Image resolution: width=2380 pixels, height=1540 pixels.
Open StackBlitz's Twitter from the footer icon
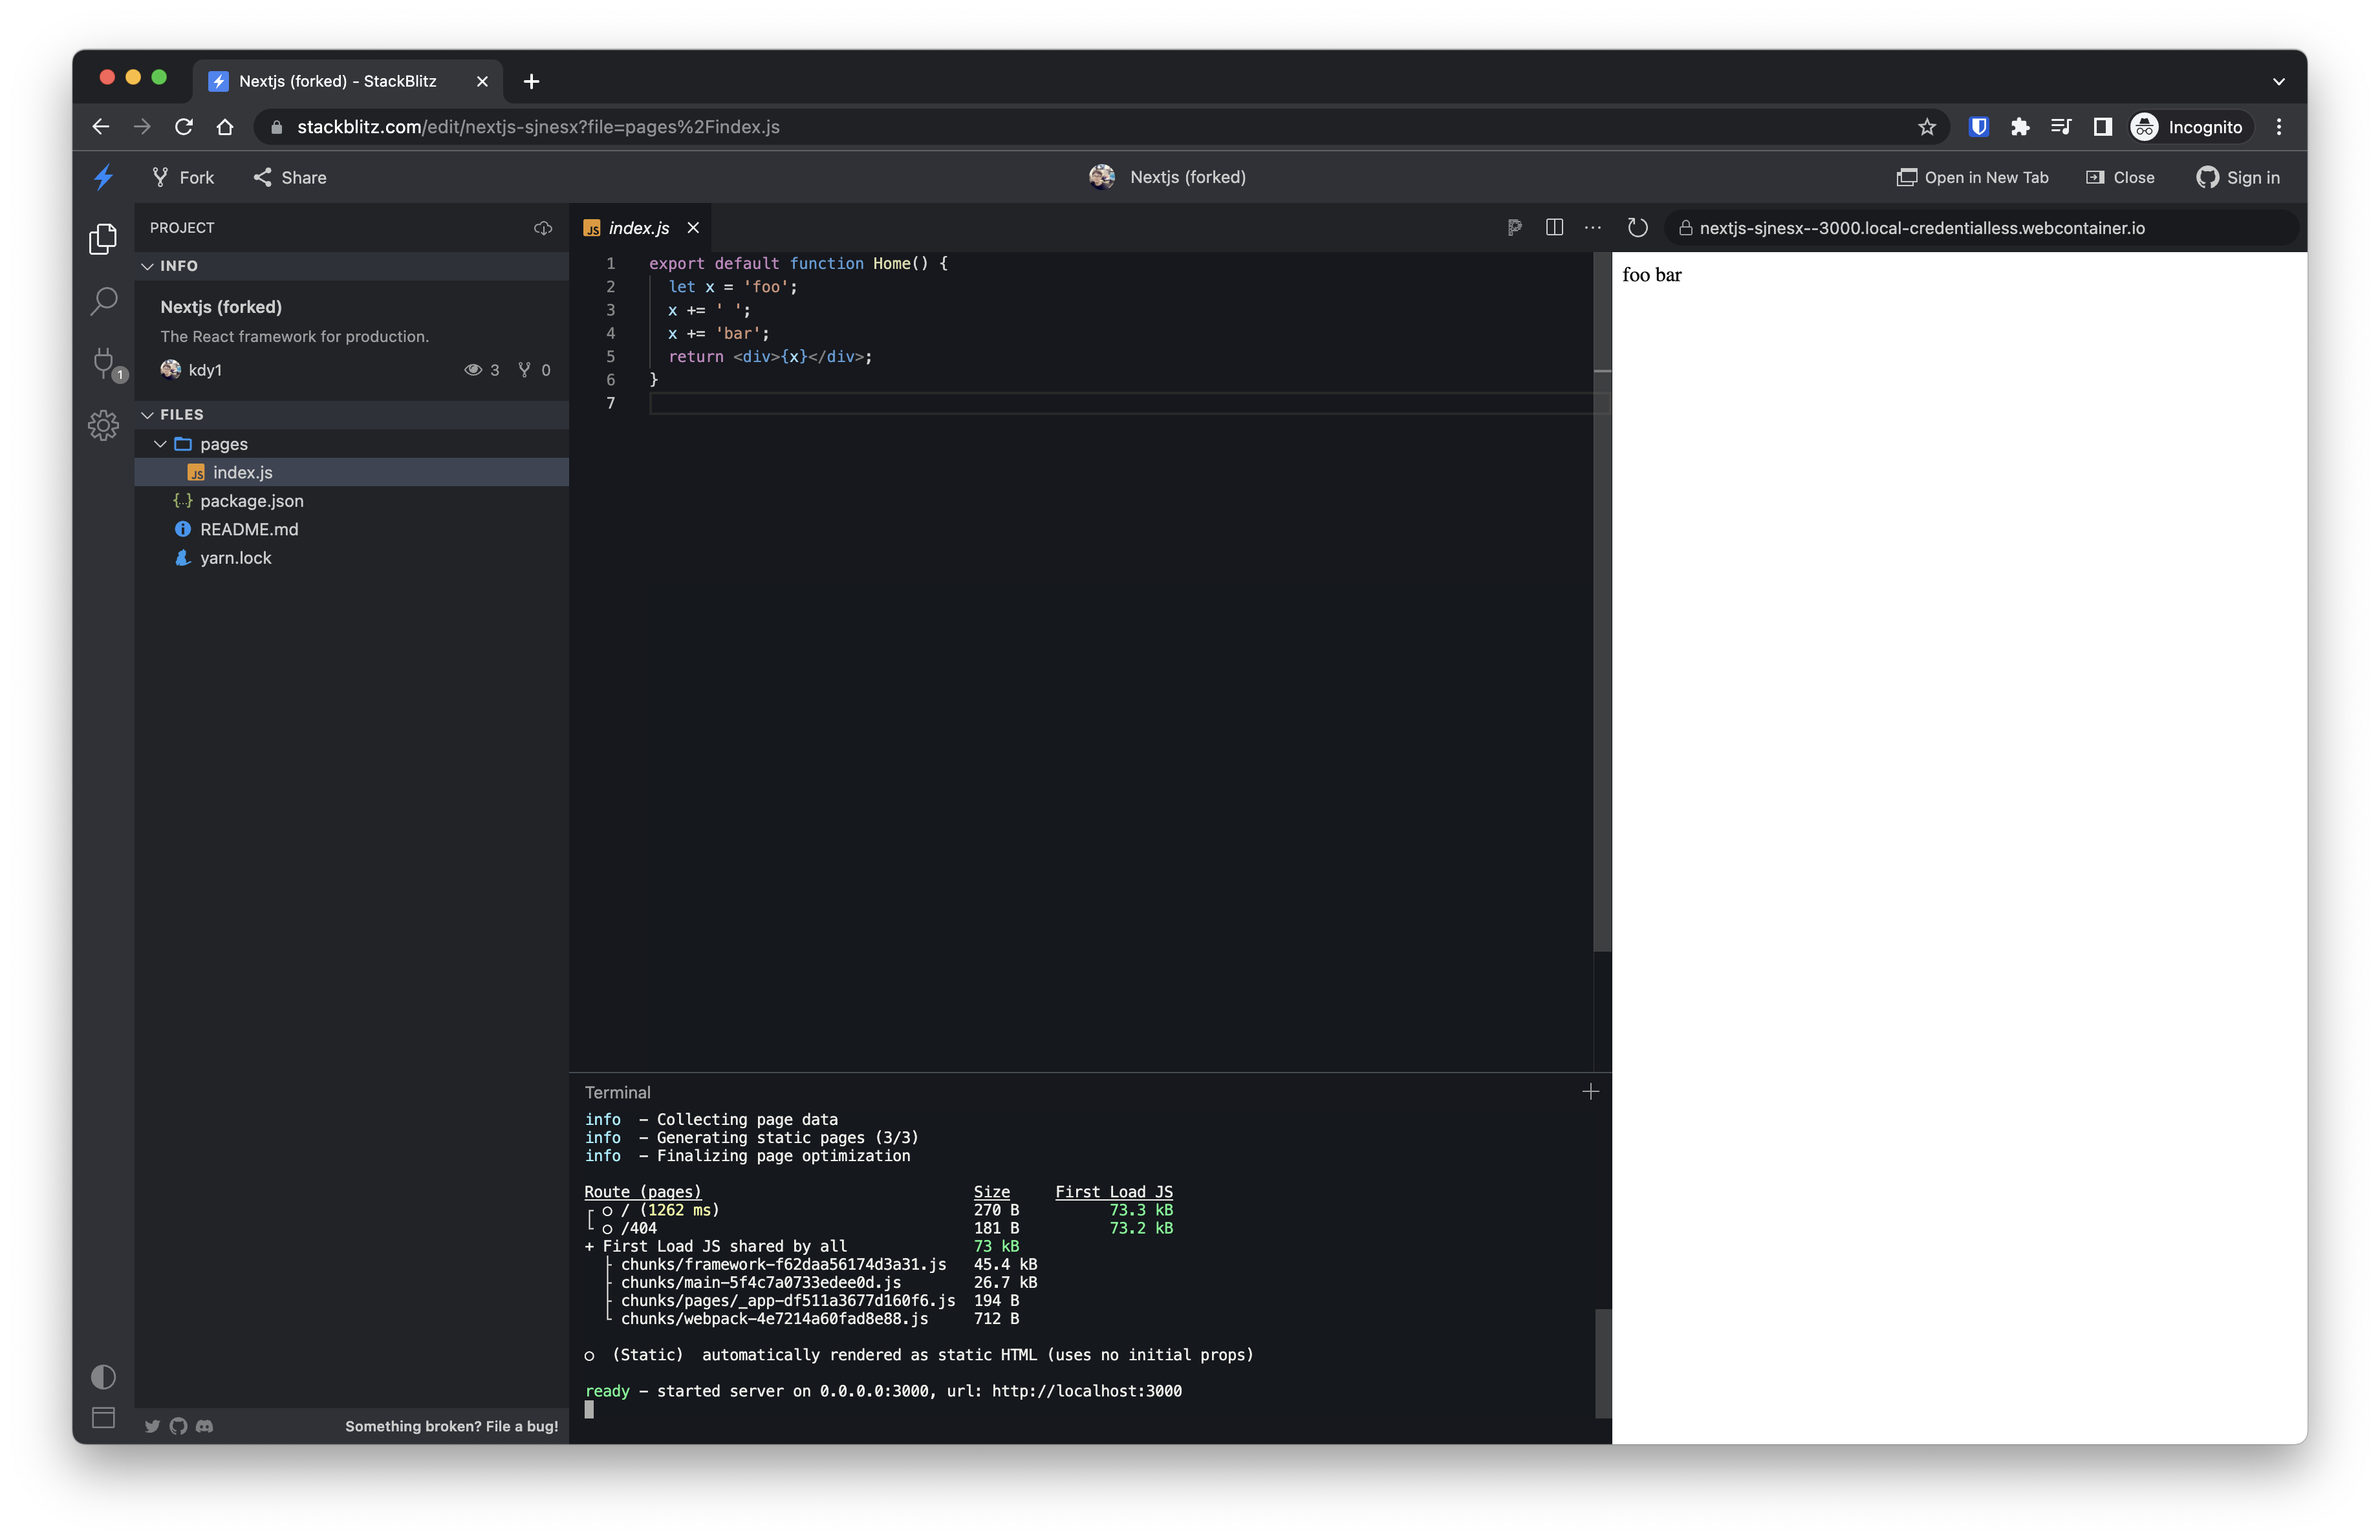point(152,1426)
